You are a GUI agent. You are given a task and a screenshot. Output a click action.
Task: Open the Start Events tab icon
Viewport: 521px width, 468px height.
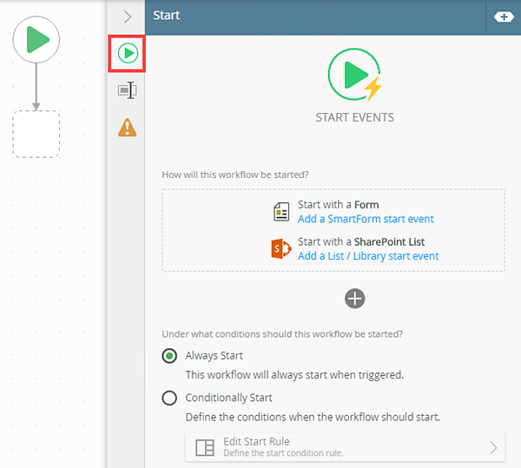[128, 54]
